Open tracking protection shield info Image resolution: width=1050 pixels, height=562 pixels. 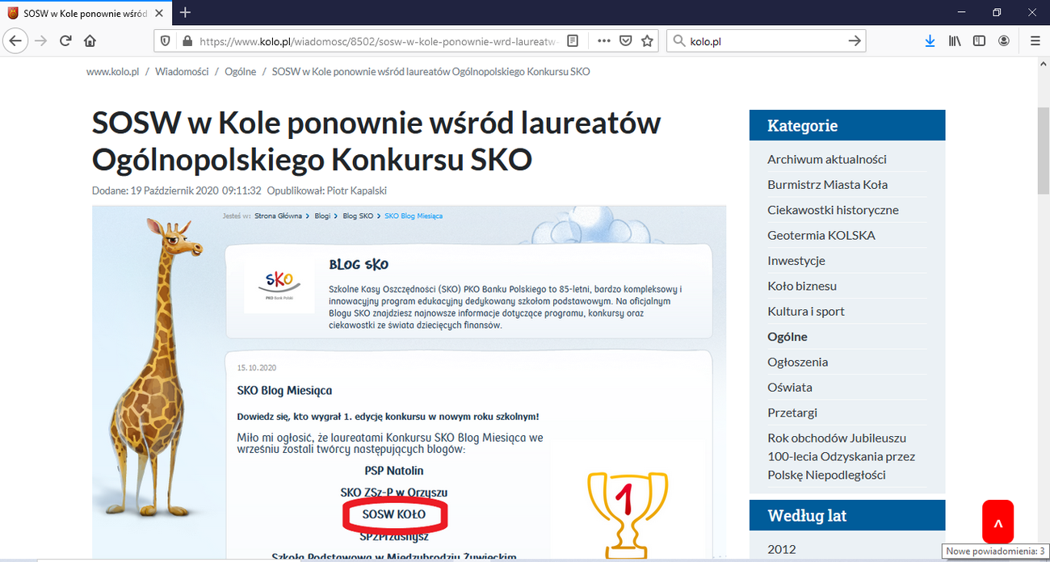[166, 40]
